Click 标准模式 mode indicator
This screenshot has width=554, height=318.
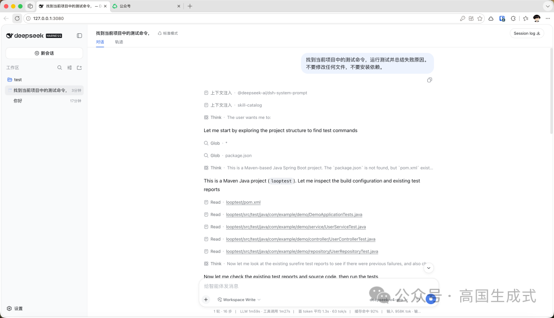click(168, 33)
